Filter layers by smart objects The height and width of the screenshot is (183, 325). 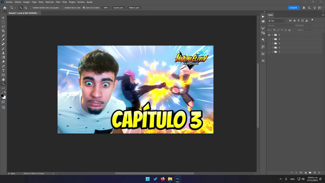[306, 21]
